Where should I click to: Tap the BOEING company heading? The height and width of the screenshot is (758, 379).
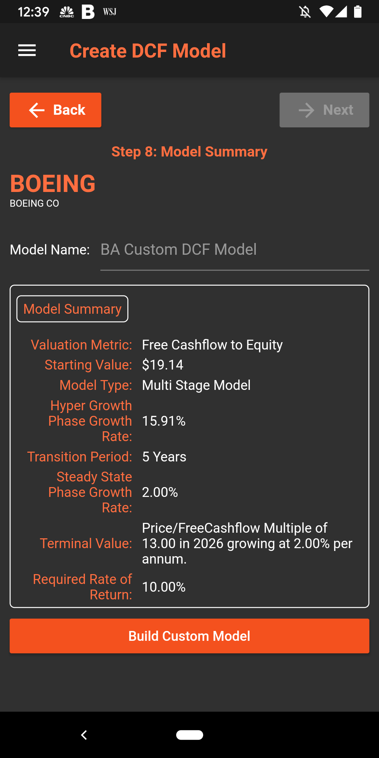[x=53, y=184]
